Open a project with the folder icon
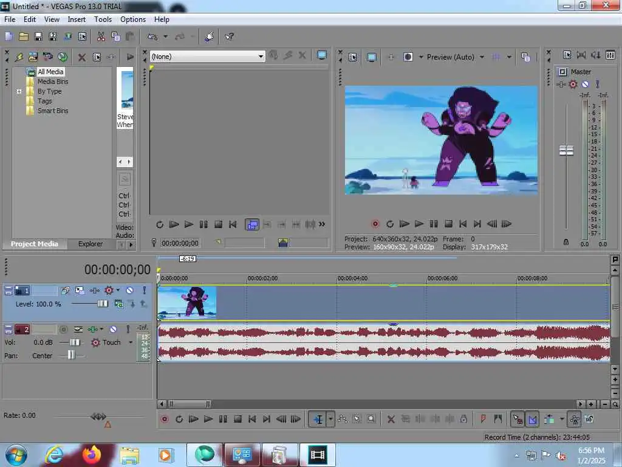 (x=24, y=36)
